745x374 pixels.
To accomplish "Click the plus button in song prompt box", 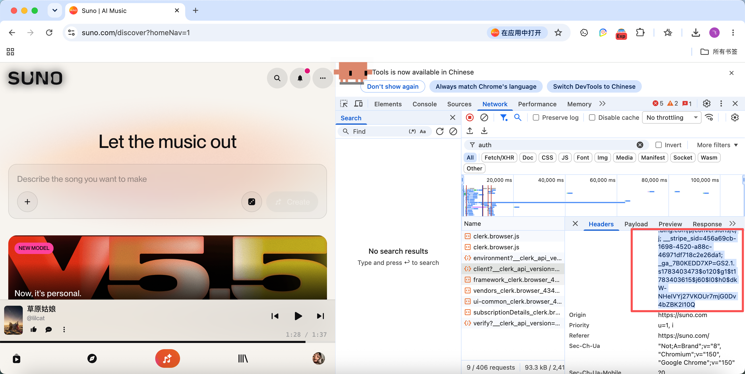I will pyautogui.click(x=27, y=201).
